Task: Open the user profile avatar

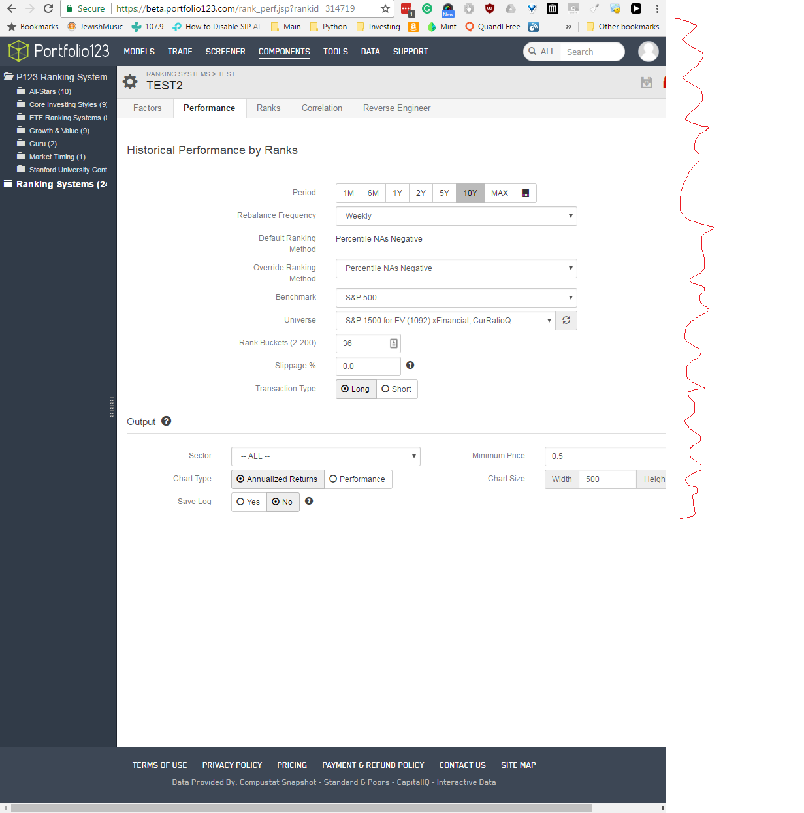Action: 649,52
